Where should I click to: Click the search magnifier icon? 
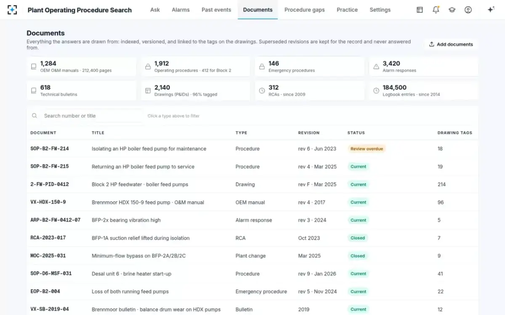pyautogui.click(x=35, y=115)
